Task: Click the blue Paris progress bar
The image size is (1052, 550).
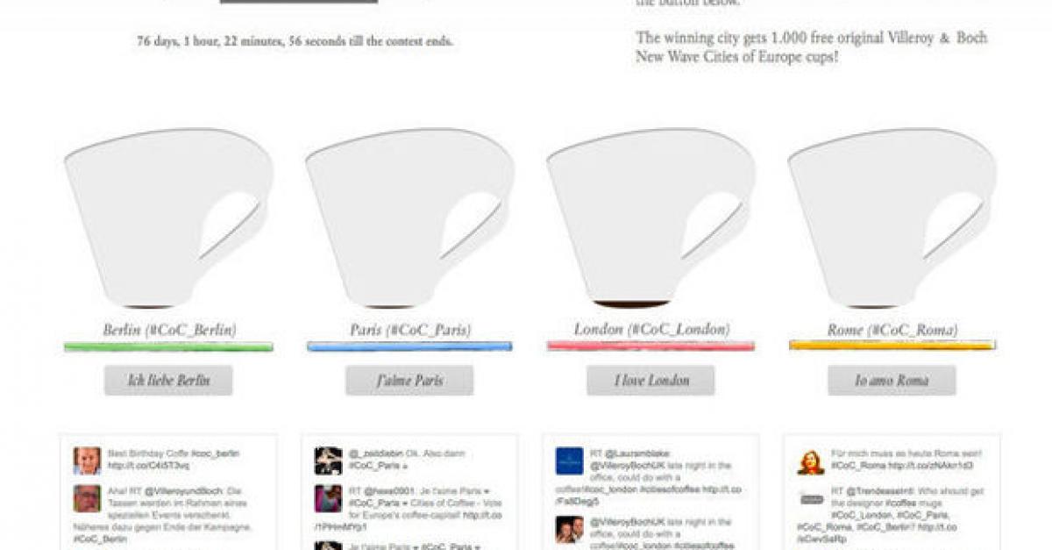Action: 409,346
